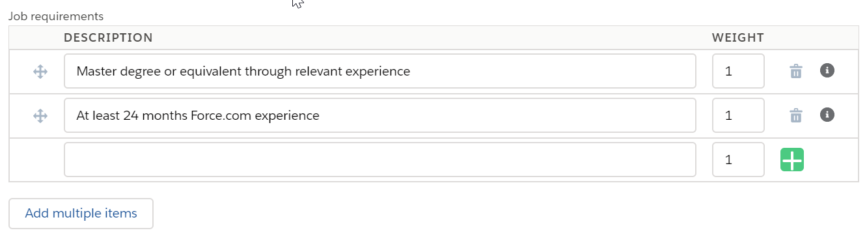The image size is (867, 239).
Task: Focus the 24 months Force.com description field
Action: 380,115
